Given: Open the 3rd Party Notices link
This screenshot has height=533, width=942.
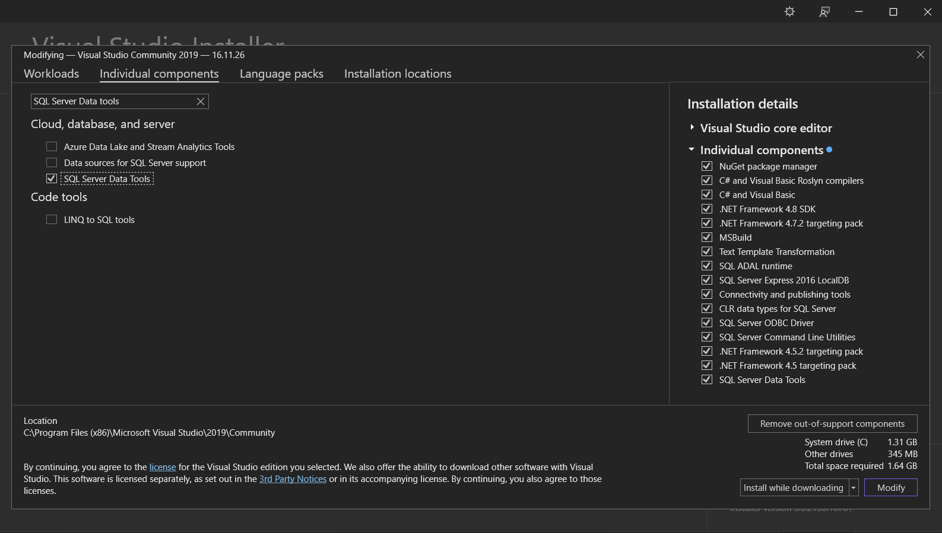Looking at the screenshot, I should (x=293, y=479).
